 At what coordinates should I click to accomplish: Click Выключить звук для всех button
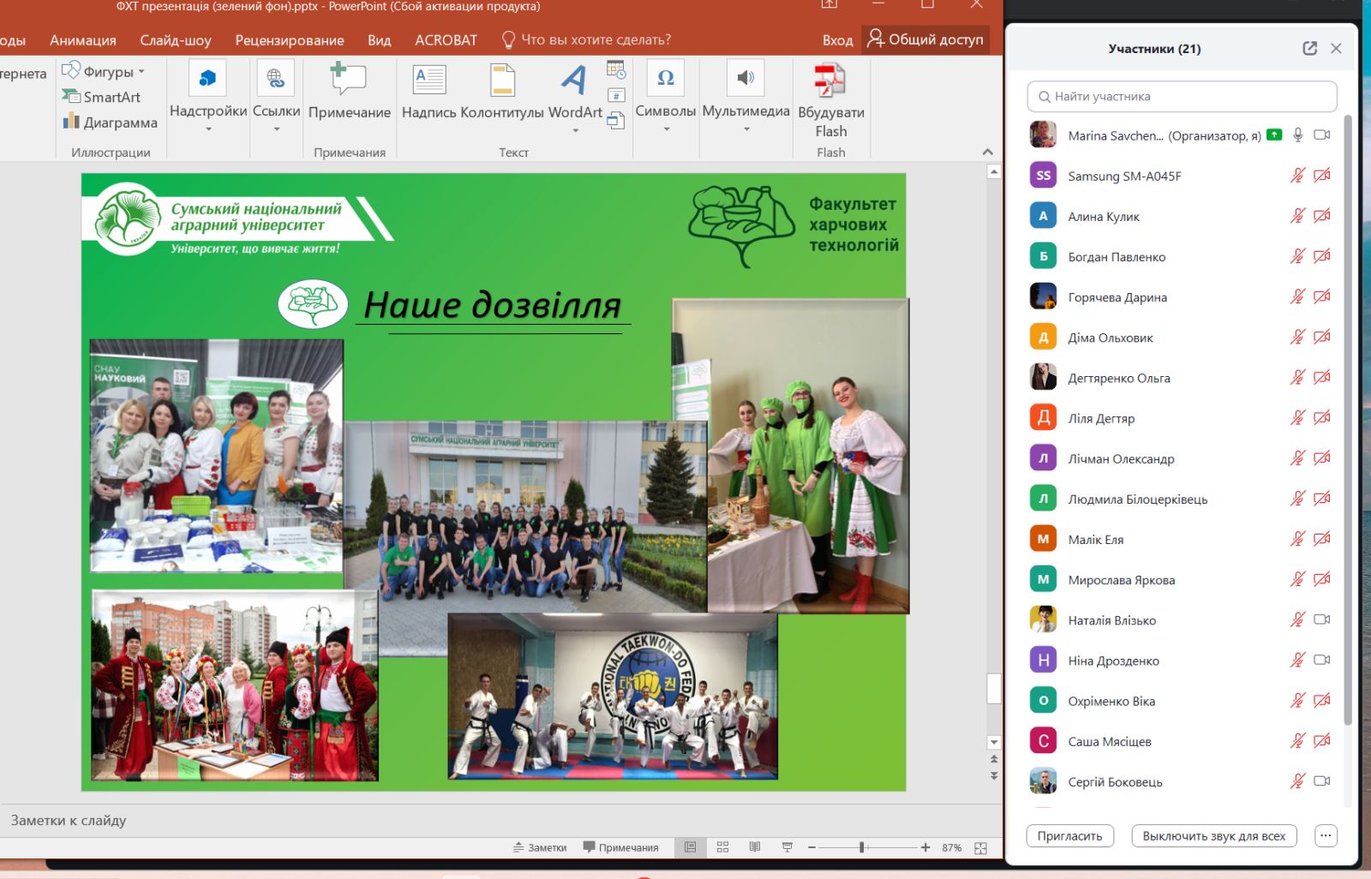click(x=1213, y=836)
